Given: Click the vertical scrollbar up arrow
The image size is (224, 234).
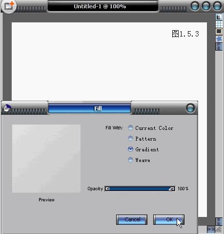Looking at the screenshot, I should [219, 47].
